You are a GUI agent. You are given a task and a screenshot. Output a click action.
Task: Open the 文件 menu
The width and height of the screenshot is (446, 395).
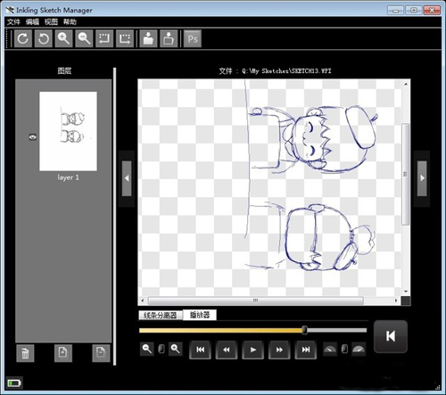click(13, 21)
